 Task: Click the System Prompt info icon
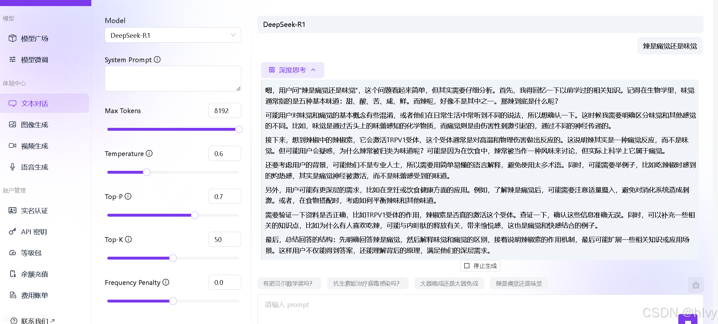(x=157, y=60)
